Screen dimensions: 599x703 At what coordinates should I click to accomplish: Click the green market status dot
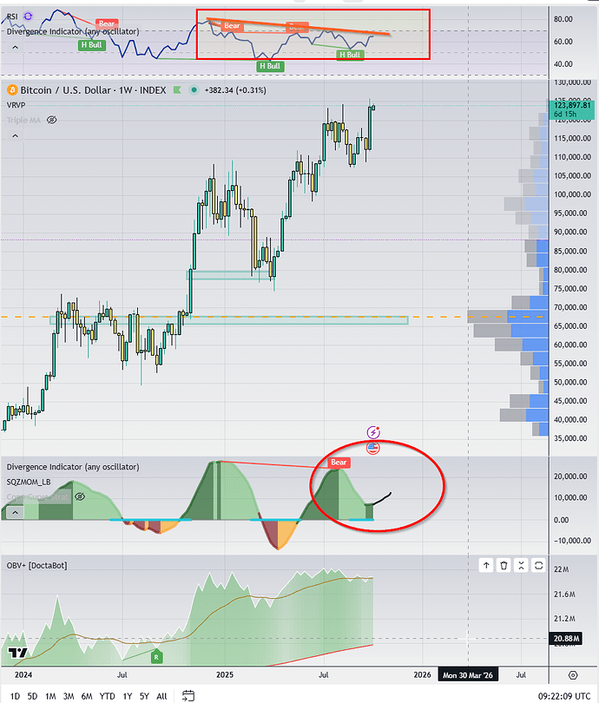point(193,90)
